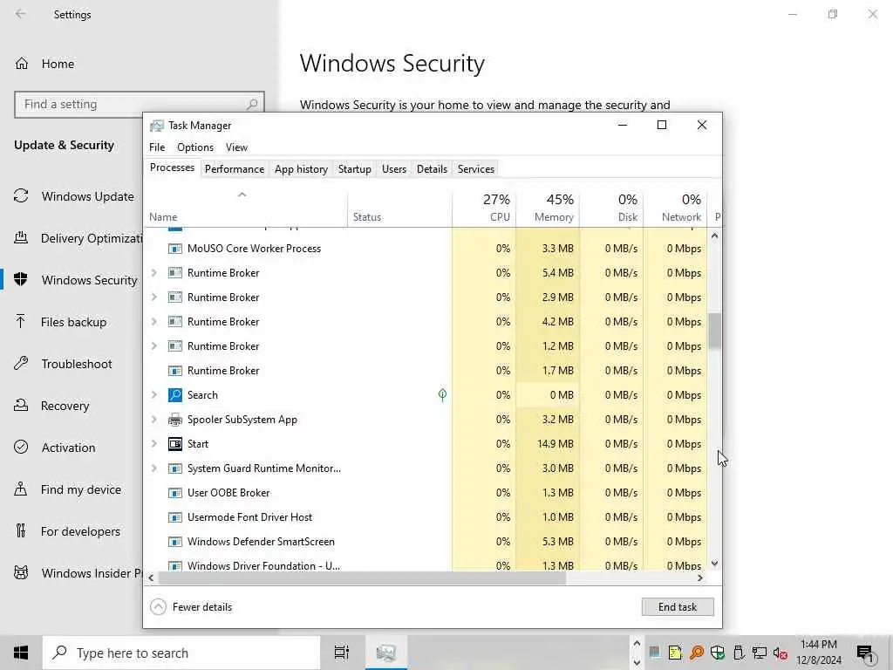Click the Troubleshoot wrench icon

tap(21, 364)
